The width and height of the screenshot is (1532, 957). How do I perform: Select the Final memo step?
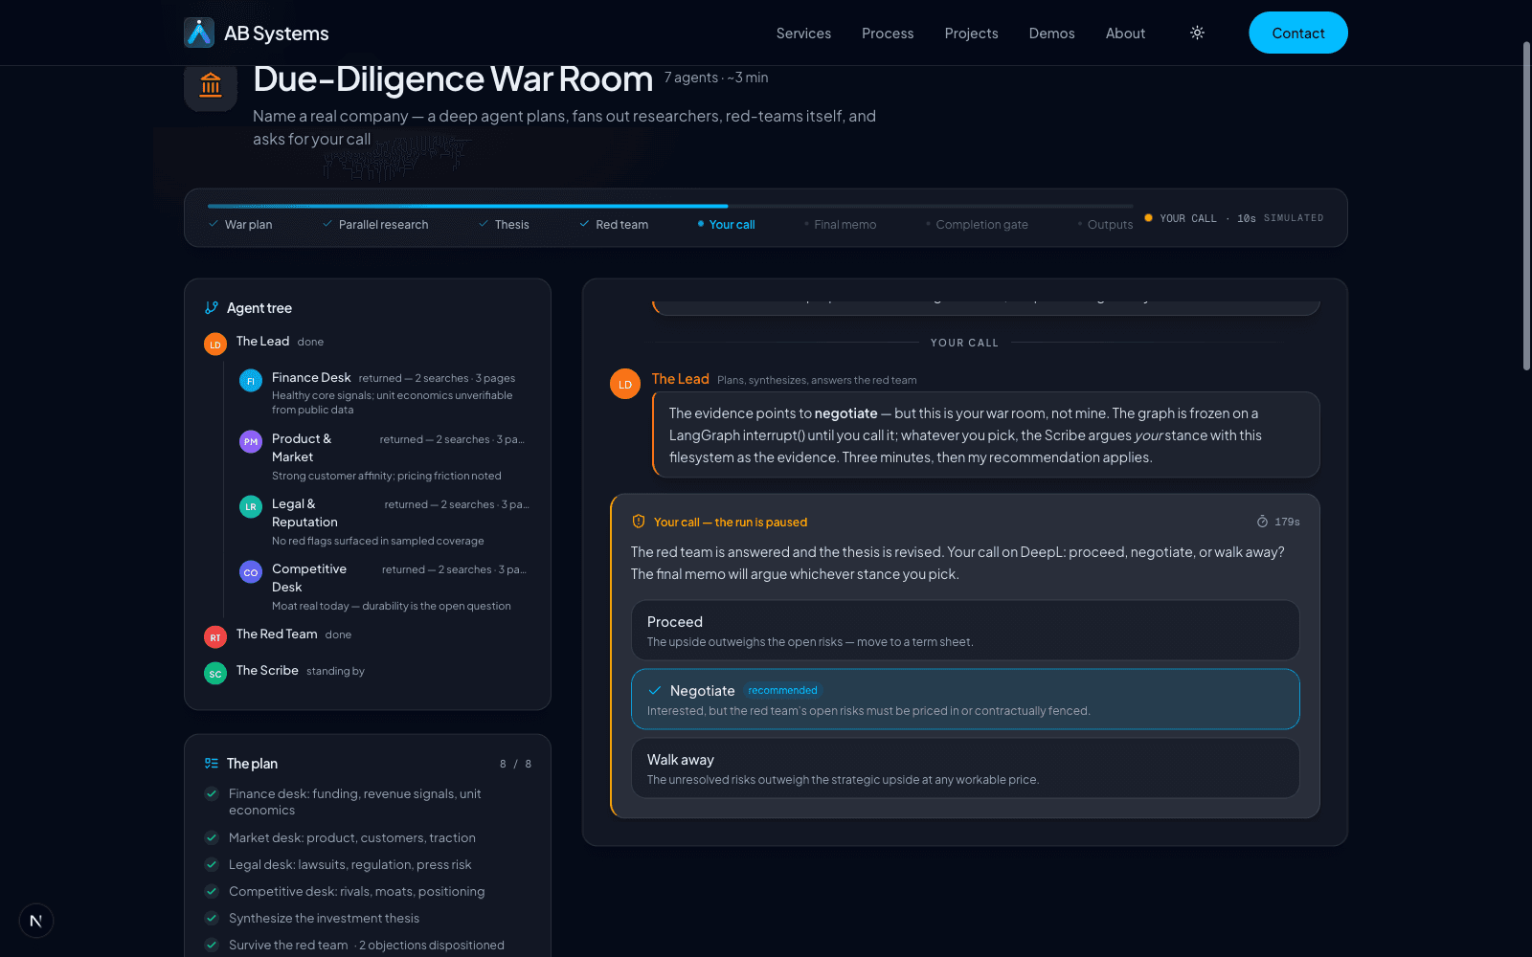[x=841, y=225]
